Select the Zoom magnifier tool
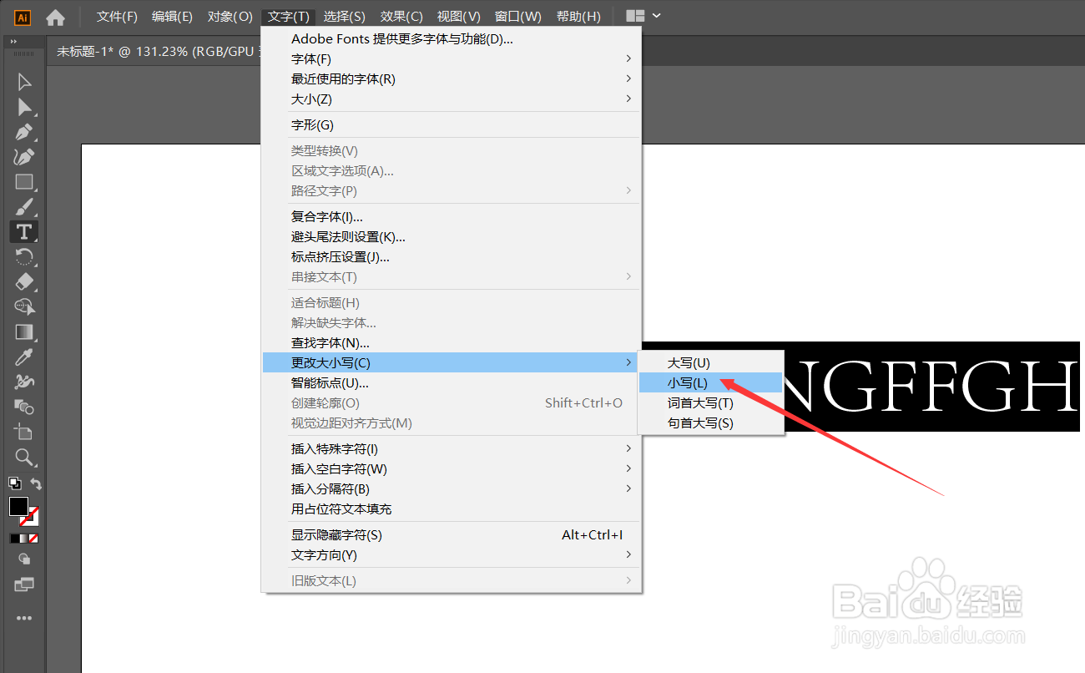The width and height of the screenshot is (1085, 673). tap(24, 458)
